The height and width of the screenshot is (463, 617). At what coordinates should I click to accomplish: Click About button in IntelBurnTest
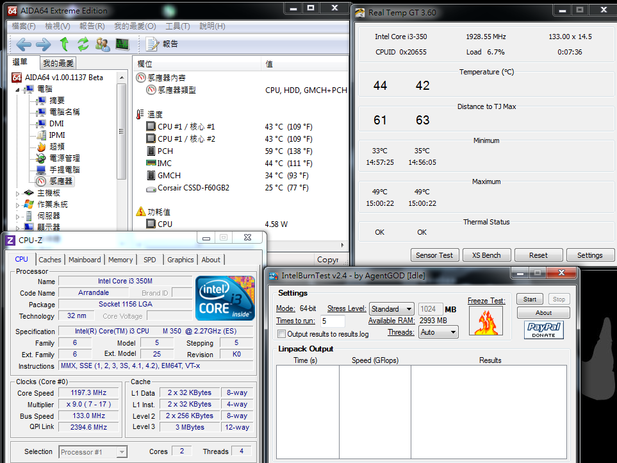(x=543, y=312)
